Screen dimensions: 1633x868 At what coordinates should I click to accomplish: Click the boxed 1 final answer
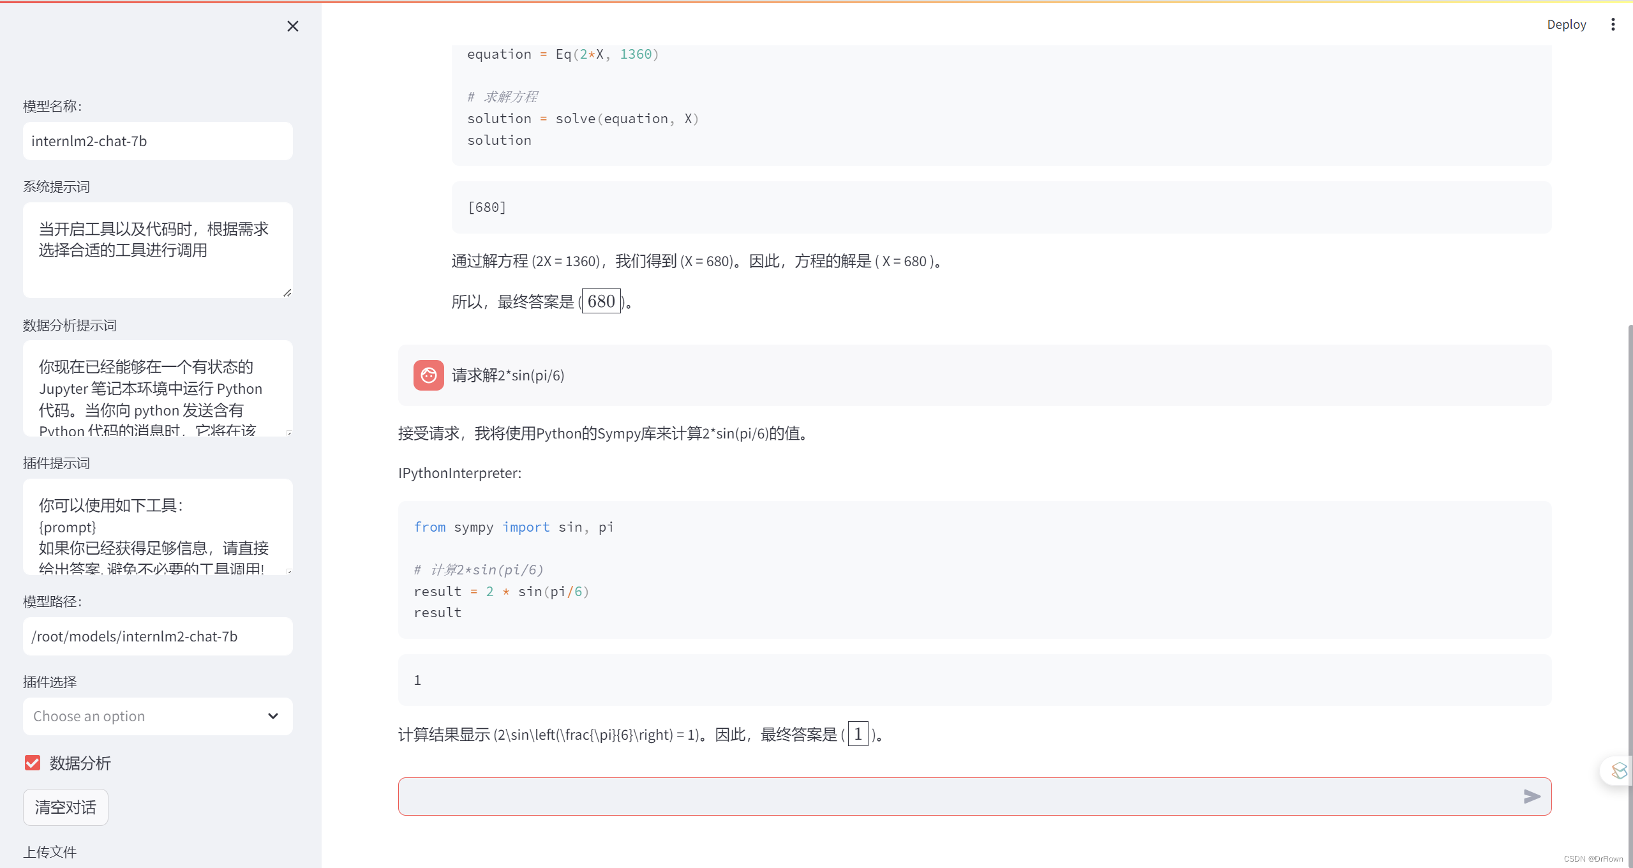[x=858, y=734]
